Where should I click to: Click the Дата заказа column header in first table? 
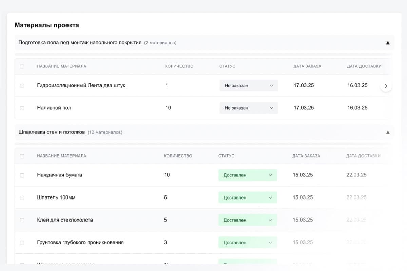[x=307, y=66]
